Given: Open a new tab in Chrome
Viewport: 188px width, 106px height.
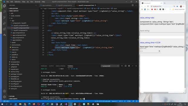Looking at the screenshot, I should point(164,3).
